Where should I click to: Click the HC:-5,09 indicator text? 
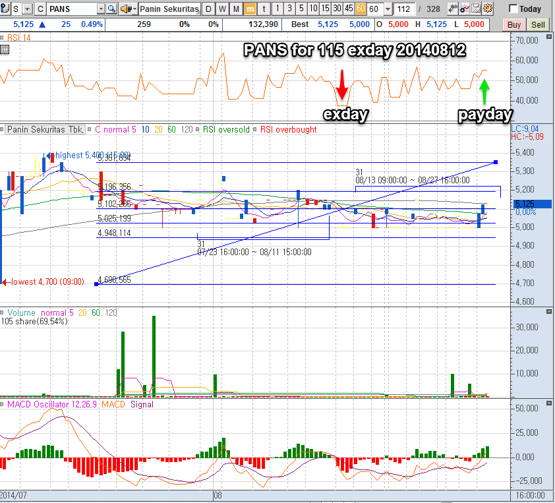pyautogui.click(x=527, y=136)
